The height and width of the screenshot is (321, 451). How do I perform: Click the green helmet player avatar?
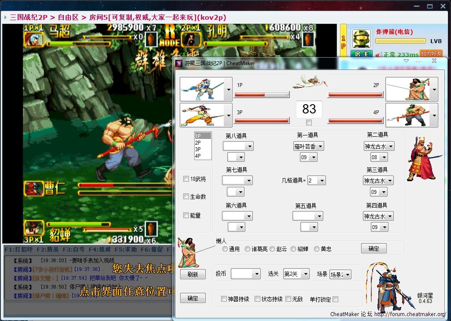coord(362,40)
